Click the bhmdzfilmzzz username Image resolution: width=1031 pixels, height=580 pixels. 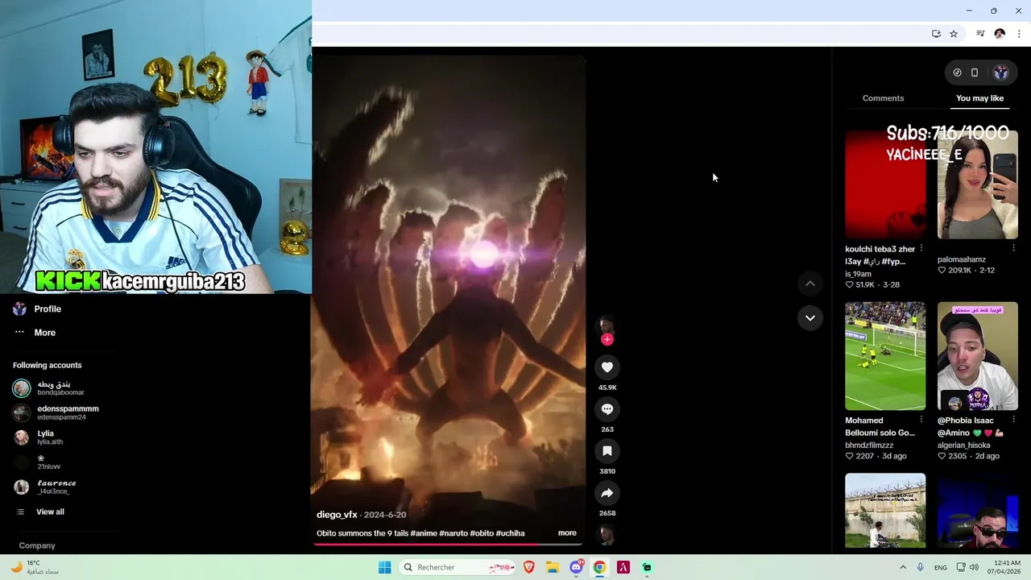coord(869,445)
